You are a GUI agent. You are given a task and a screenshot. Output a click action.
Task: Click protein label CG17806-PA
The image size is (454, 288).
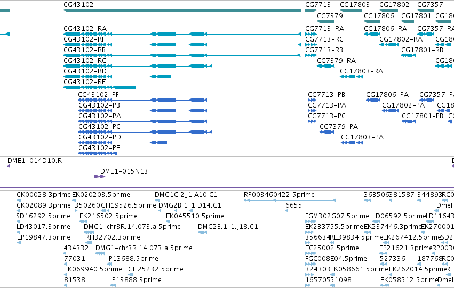click(387, 95)
